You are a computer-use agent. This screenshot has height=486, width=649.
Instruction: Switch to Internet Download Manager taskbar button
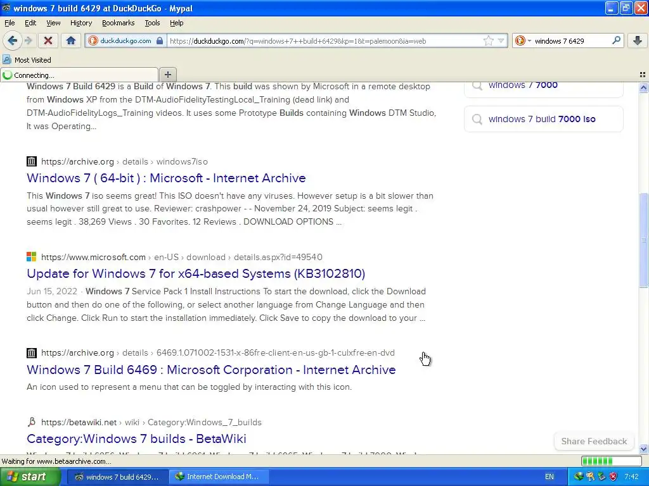click(x=219, y=477)
